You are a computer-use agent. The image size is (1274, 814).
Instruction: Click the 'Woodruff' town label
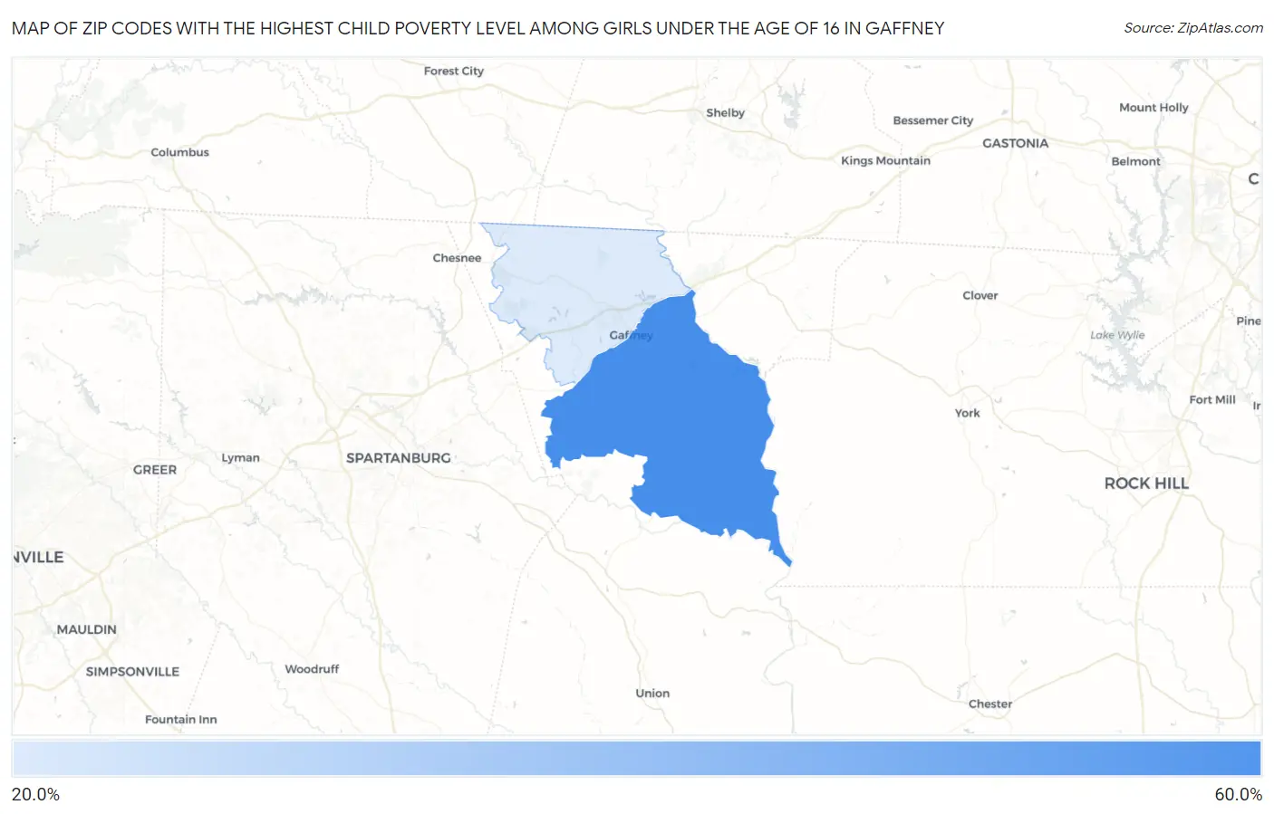[312, 669]
